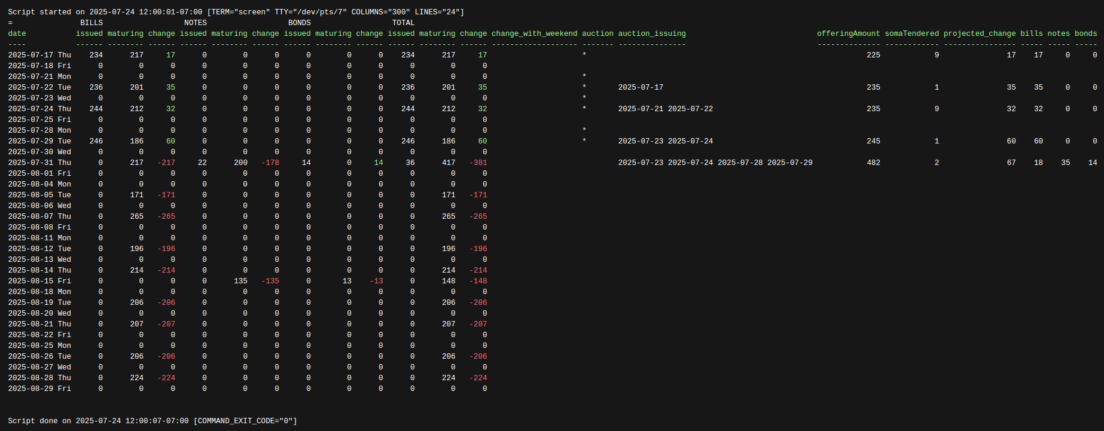The width and height of the screenshot is (1104, 431).
Task: Click the 'TOTAL' group heading
Action: [x=404, y=23]
